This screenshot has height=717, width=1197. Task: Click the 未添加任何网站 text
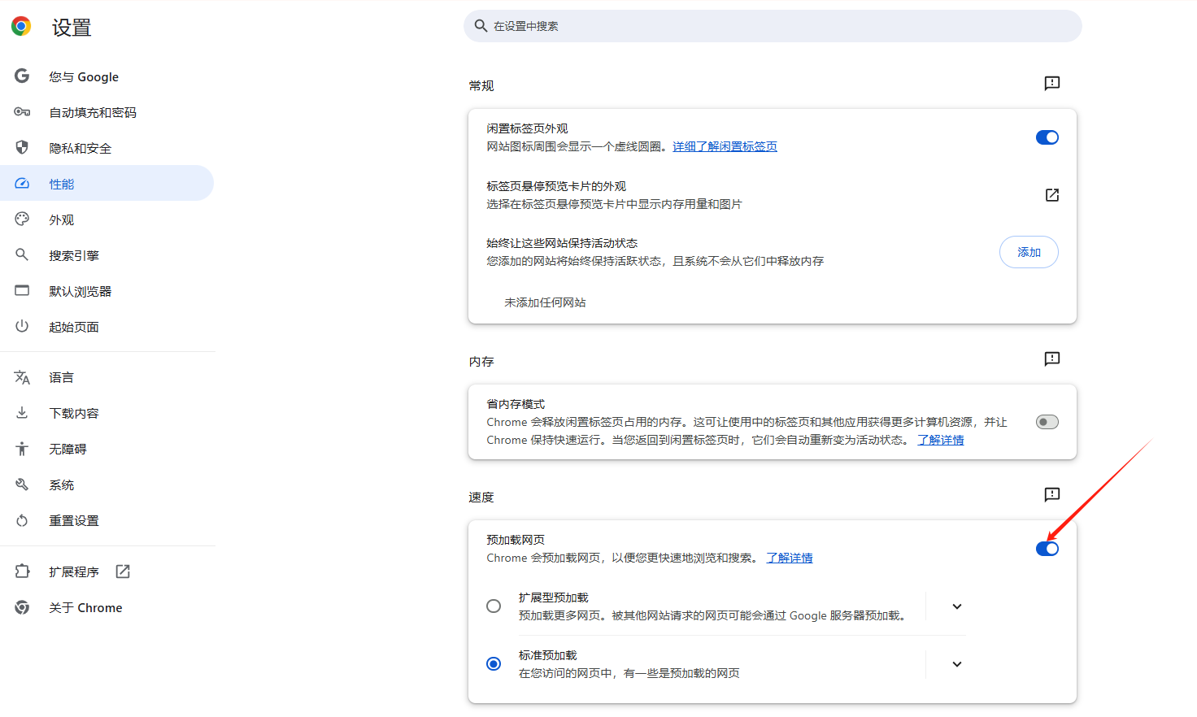[x=545, y=302]
